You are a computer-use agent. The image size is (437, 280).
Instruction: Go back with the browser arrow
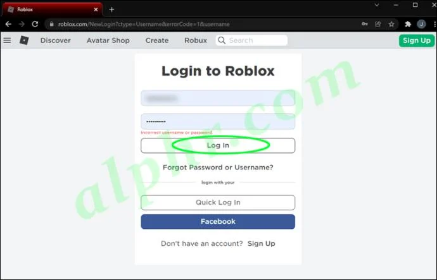[x=8, y=24]
